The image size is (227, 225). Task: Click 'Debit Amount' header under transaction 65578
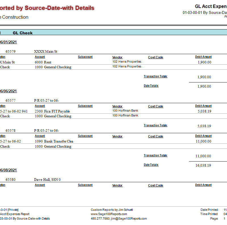pyautogui.click(x=203, y=136)
